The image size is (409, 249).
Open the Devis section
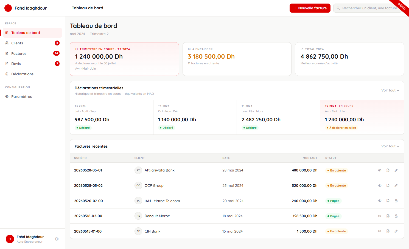tap(32, 64)
